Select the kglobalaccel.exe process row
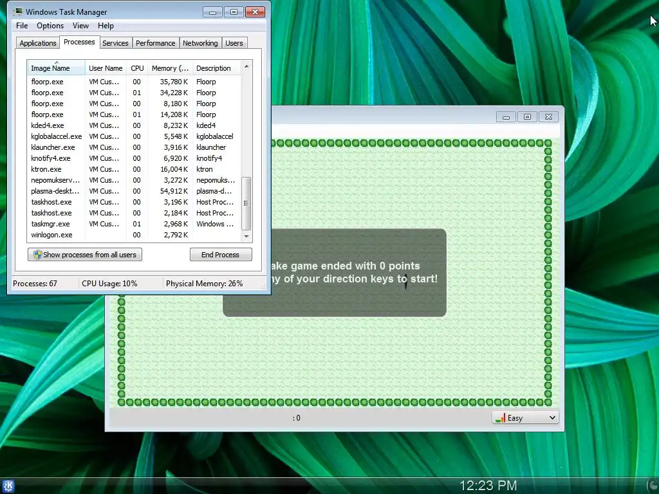The image size is (659, 494). point(134,136)
